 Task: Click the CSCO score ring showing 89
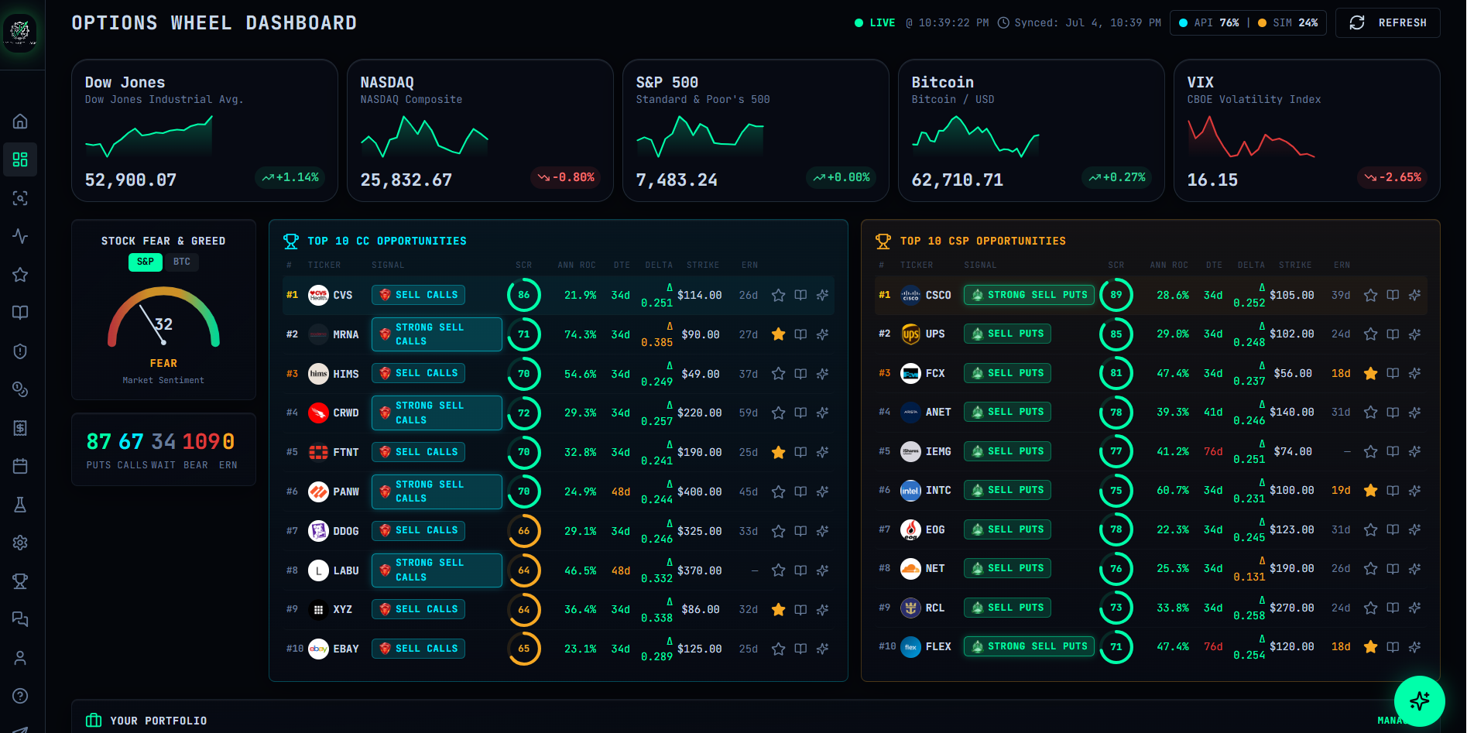[x=1116, y=295]
